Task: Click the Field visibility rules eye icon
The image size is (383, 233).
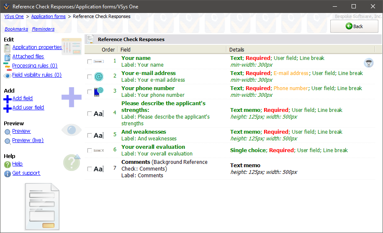Action: point(7,75)
